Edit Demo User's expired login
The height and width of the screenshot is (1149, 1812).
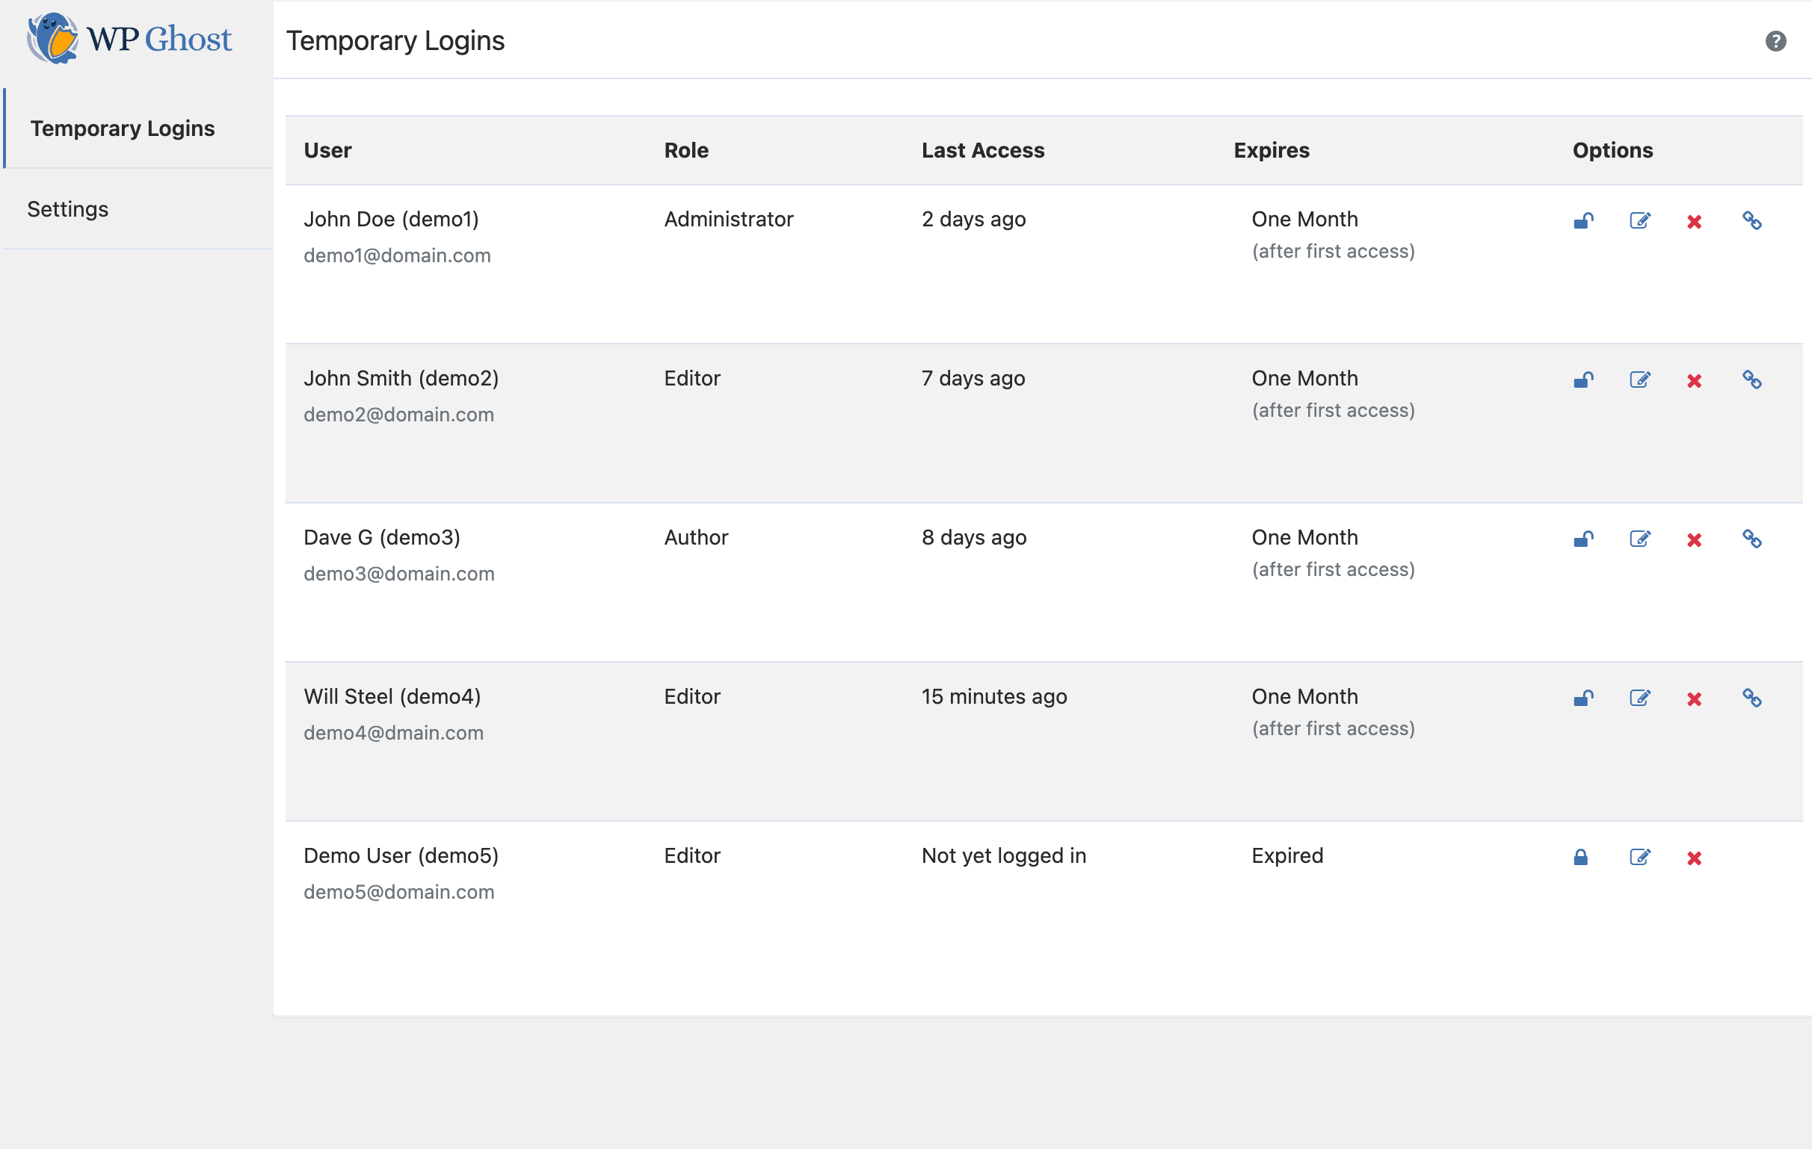coord(1639,857)
